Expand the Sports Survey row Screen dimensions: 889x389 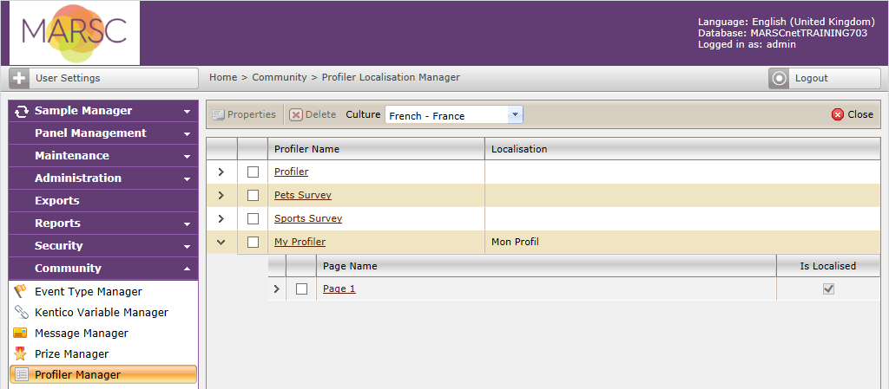tap(221, 218)
